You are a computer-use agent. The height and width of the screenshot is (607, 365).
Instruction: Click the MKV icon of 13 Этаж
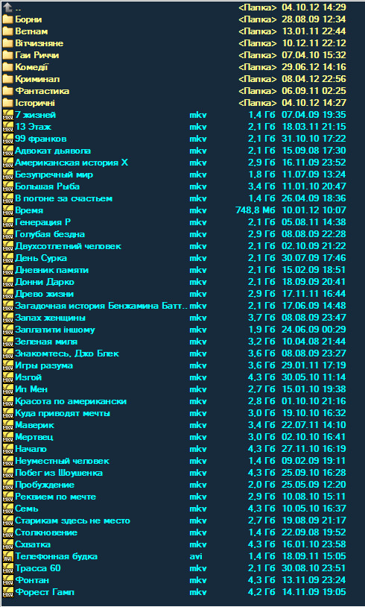[7, 127]
